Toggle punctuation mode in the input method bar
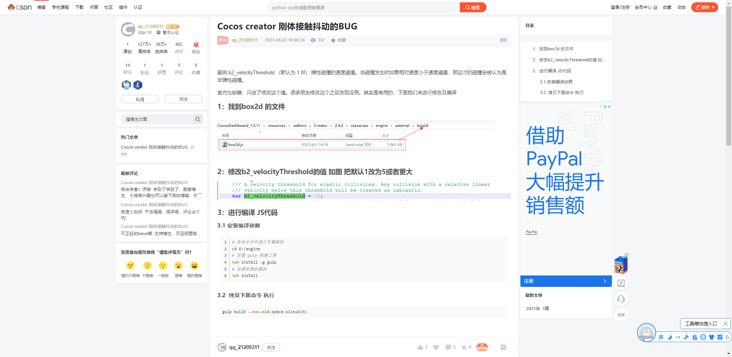 [x=678, y=337]
